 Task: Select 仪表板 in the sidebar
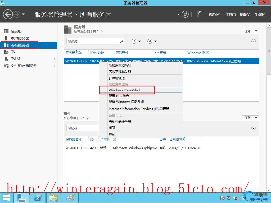point(16,31)
